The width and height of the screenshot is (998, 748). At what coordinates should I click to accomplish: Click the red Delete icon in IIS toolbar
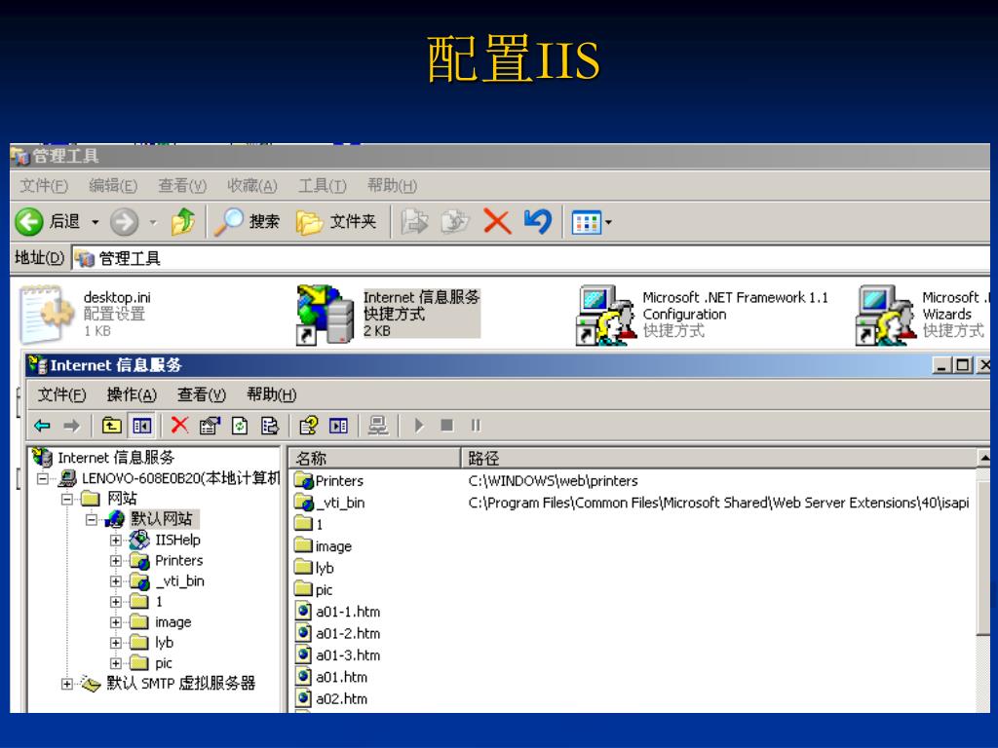(179, 425)
